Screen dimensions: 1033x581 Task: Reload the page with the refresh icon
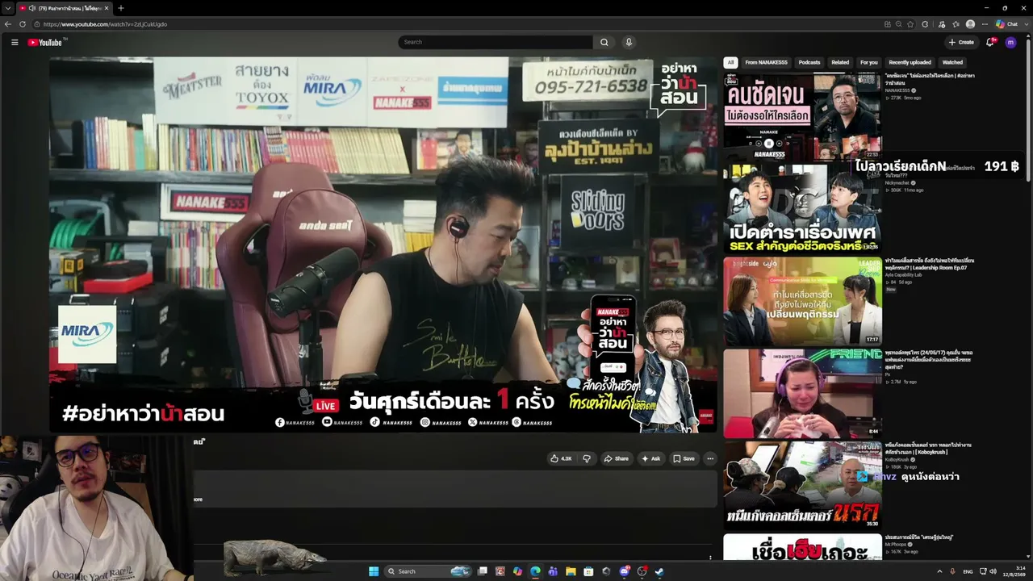point(23,24)
